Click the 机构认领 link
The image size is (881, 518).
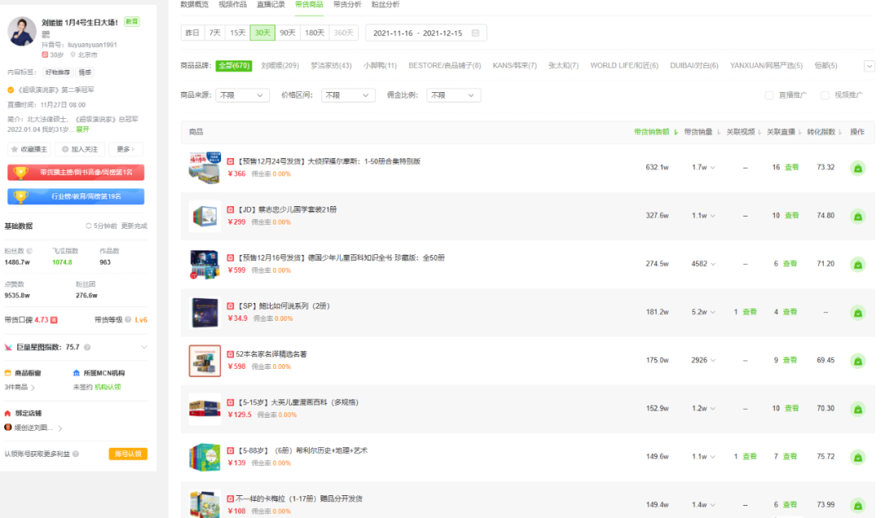tap(108, 387)
